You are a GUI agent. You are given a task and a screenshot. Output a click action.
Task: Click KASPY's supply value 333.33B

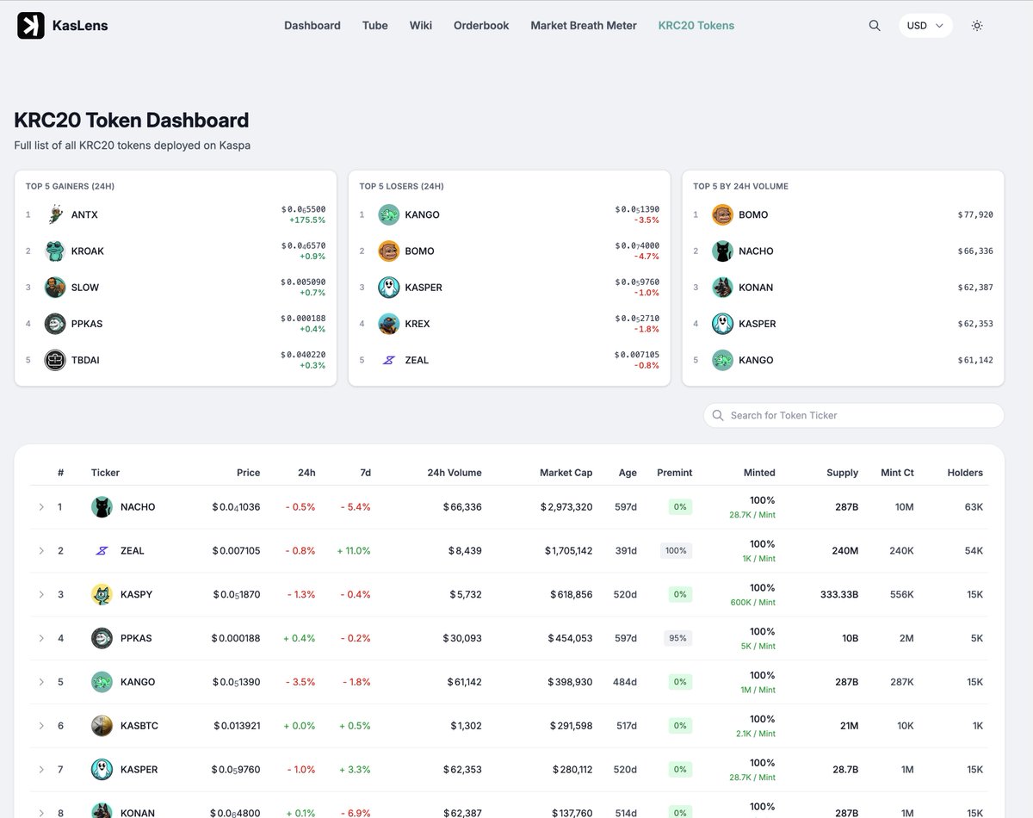click(x=839, y=594)
